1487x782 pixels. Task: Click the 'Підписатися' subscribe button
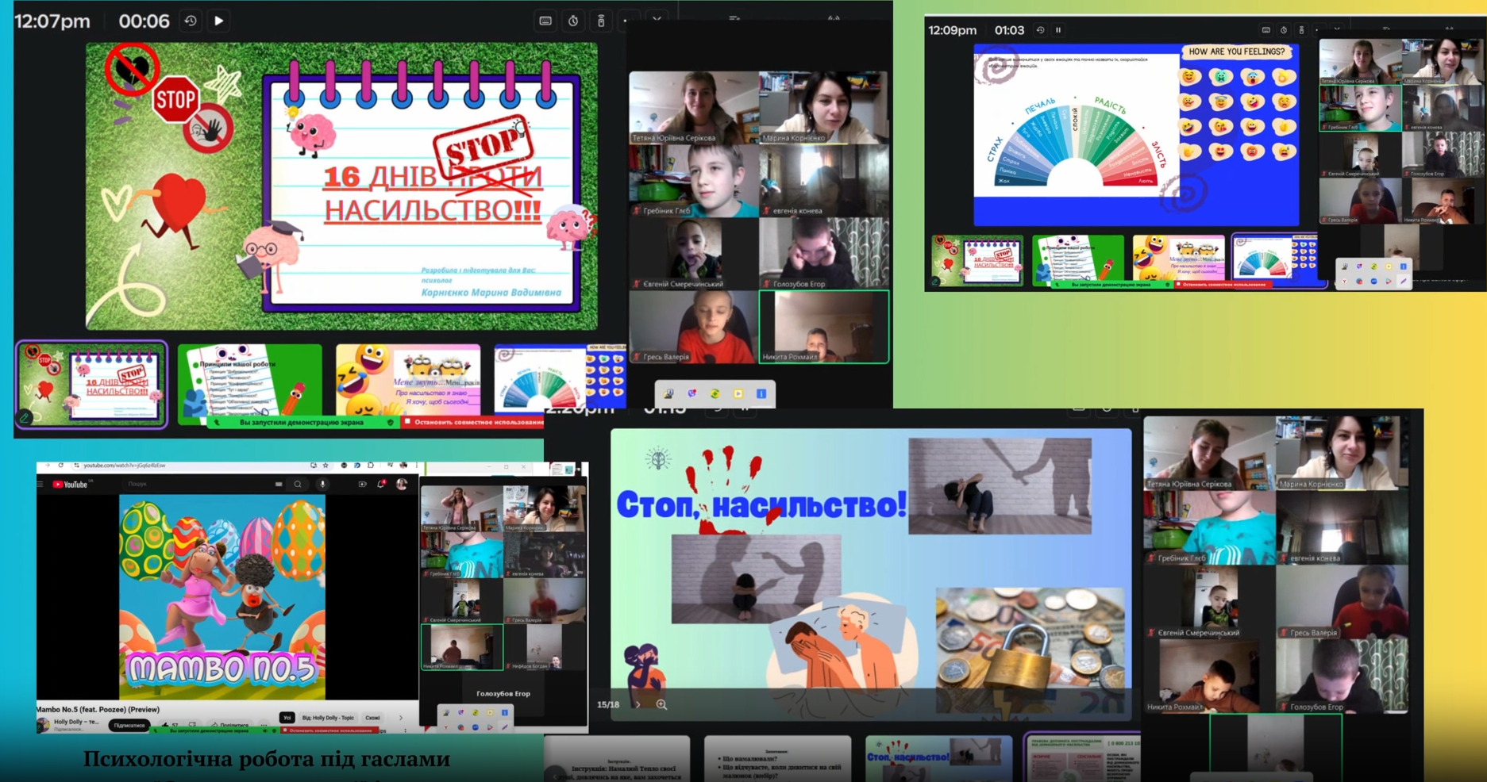pos(129,725)
